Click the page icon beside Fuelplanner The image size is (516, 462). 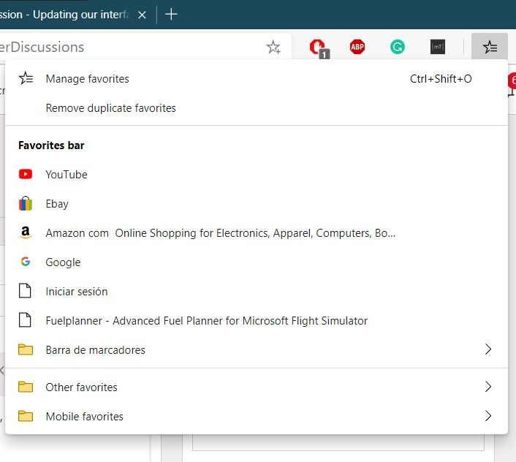tap(25, 320)
